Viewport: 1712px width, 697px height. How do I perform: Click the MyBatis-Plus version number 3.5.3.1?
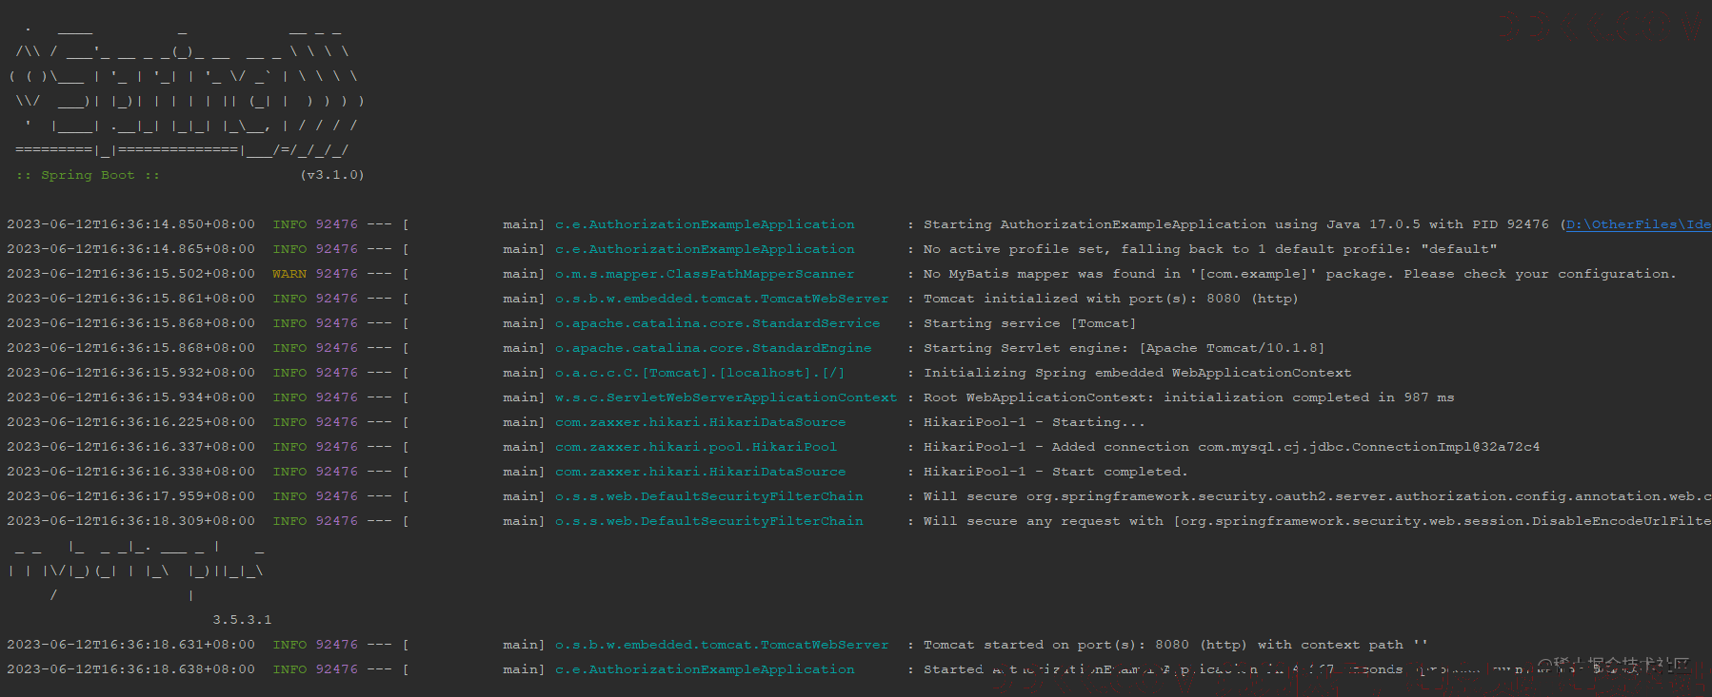pyautogui.click(x=242, y=620)
